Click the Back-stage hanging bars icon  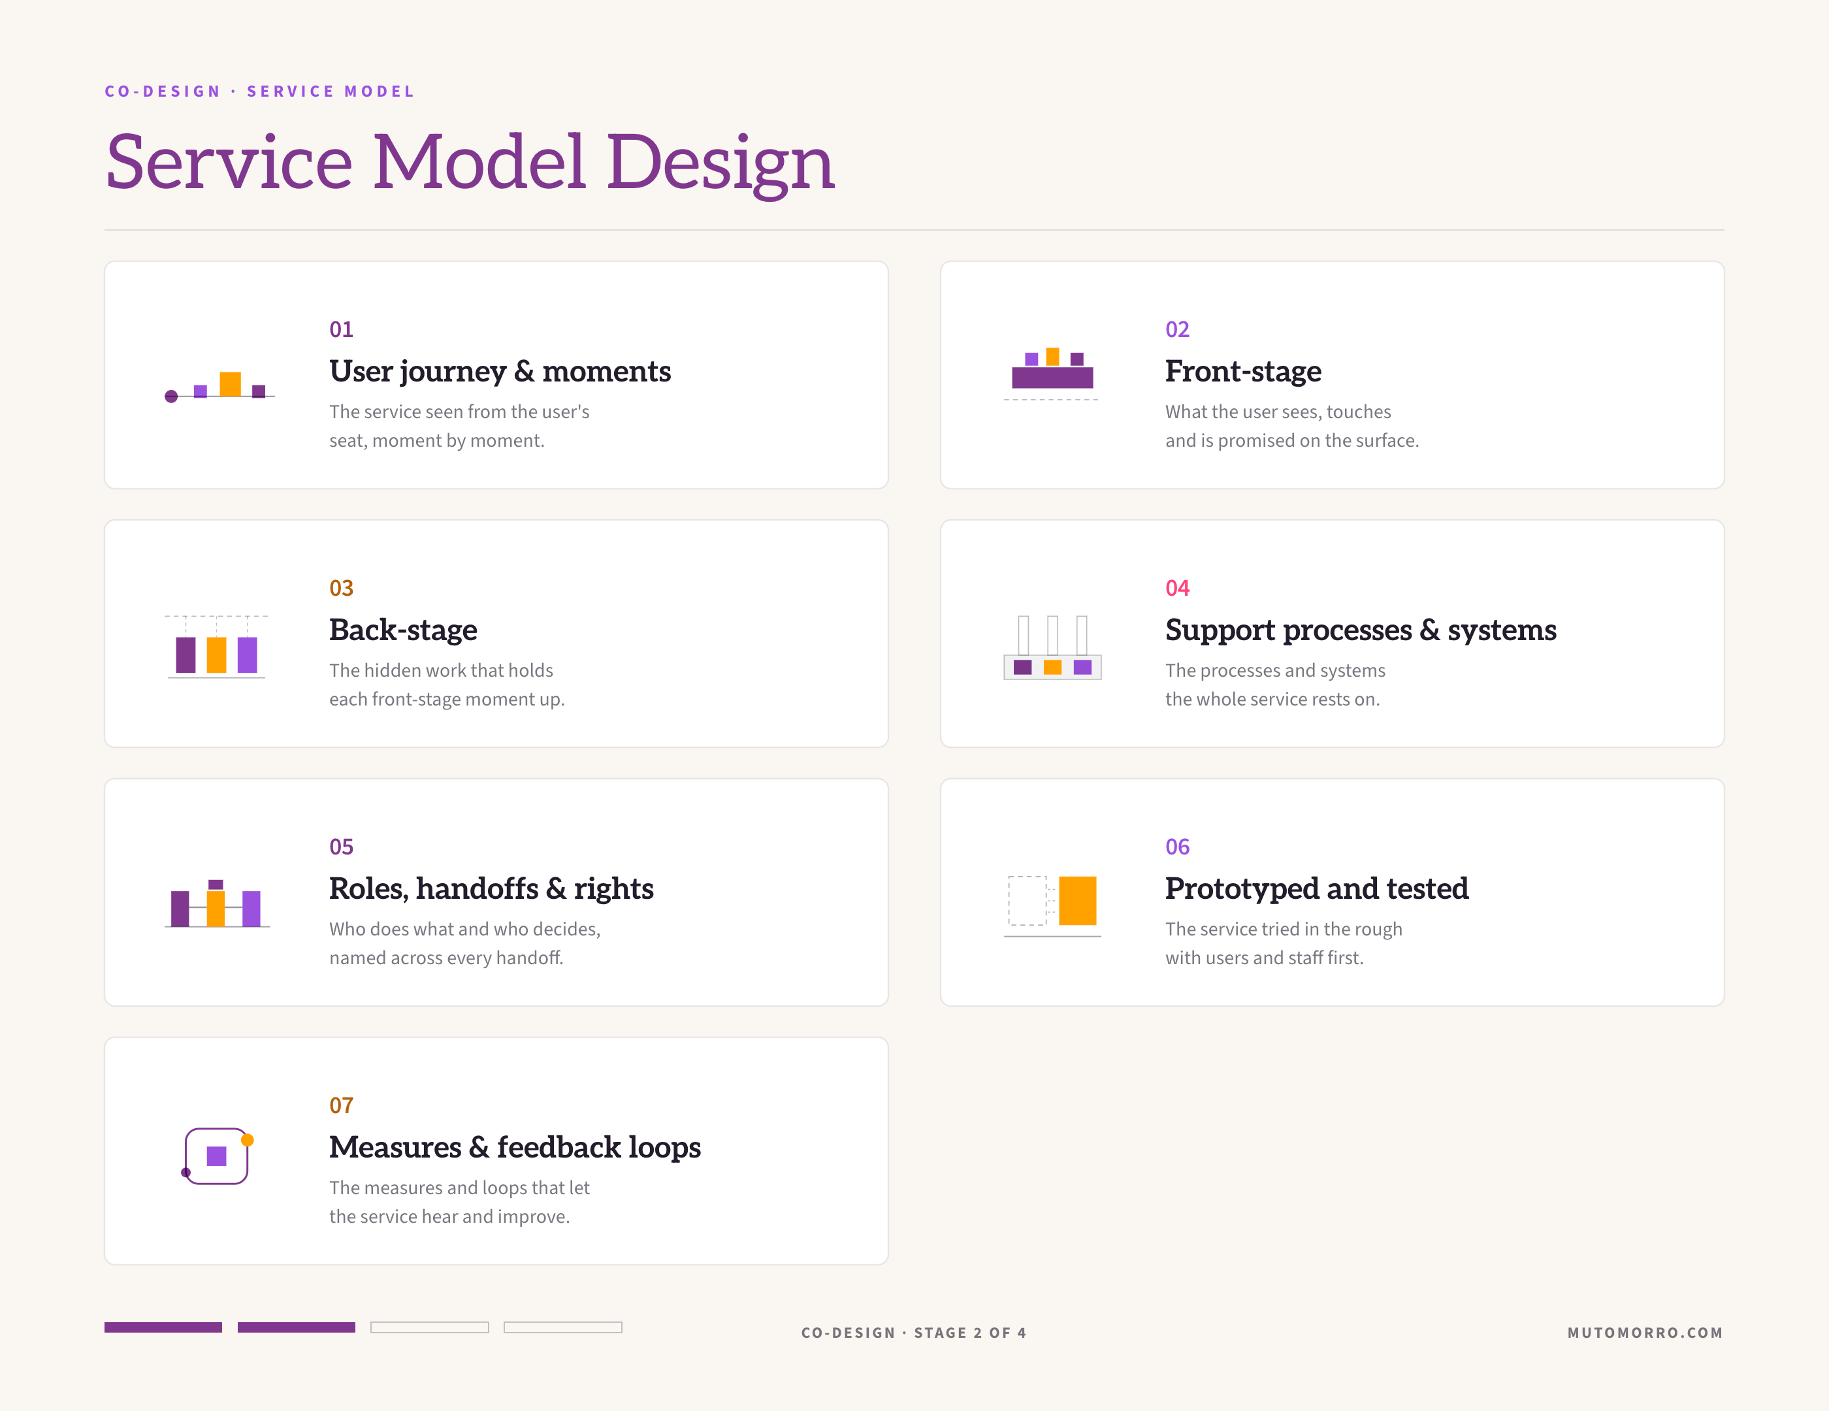click(216, 647)
